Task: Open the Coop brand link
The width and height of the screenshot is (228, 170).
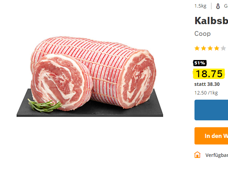Action: coord(202,34)
